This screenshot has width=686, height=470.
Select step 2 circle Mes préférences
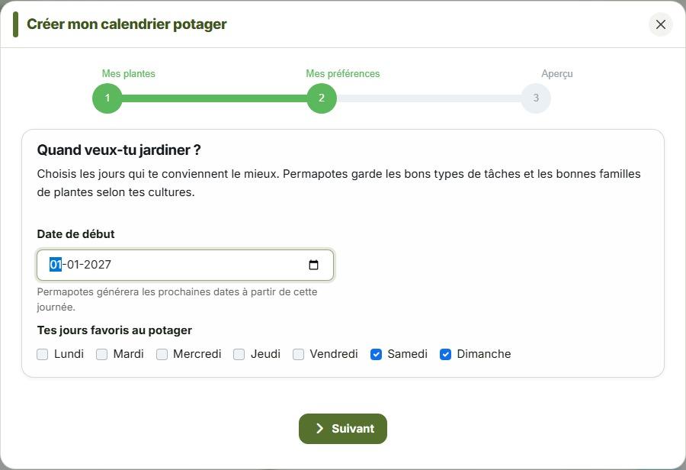click(322, 98)
